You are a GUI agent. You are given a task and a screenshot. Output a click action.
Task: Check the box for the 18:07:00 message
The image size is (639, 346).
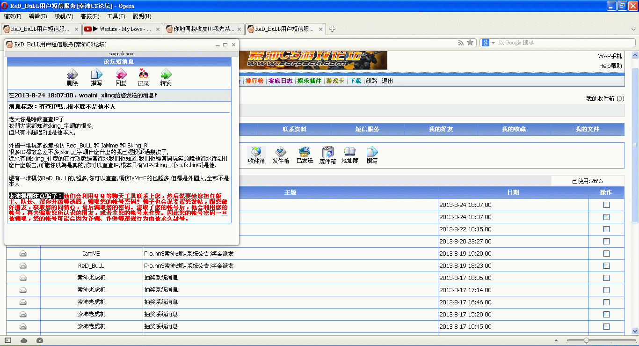pyautogui.click(x=606, y=205)
